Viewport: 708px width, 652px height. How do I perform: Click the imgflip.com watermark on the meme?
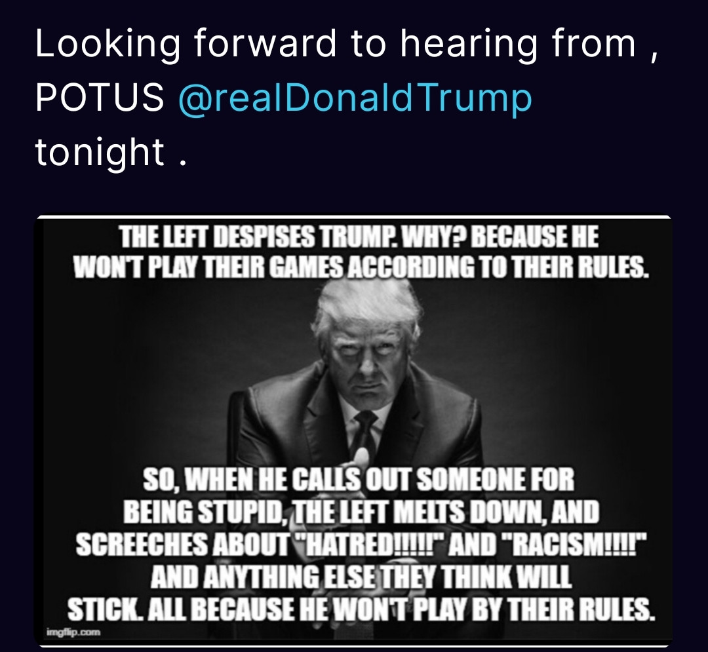(x=73, y=632)
